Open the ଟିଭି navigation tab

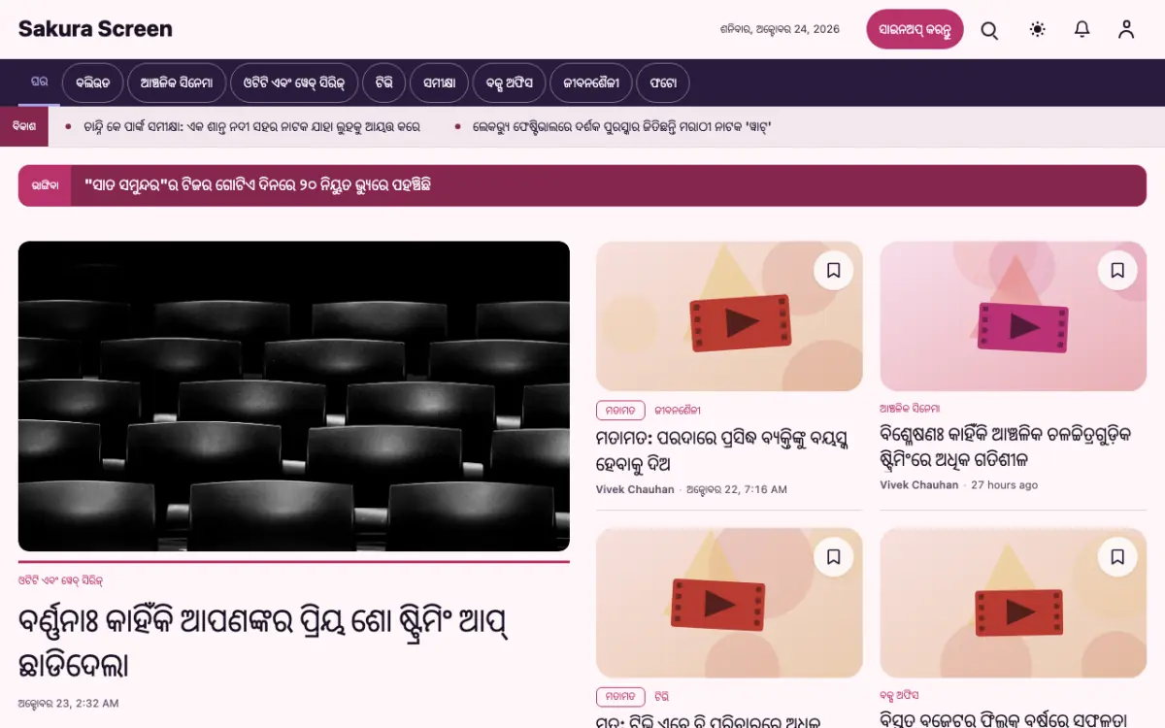pos(383,83)
